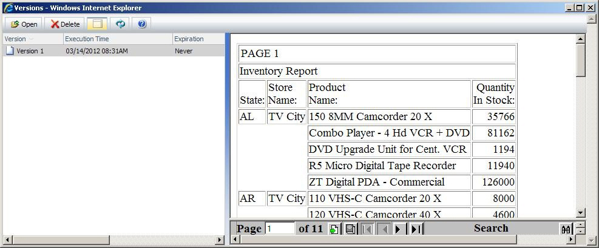Click the 'Never' expiration value
Viewport: 599px width, 248px height.
[183, 51]
